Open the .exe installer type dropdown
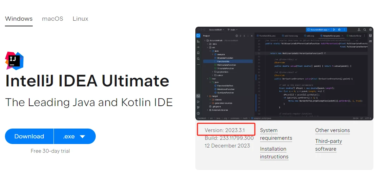 coord(75,136)
